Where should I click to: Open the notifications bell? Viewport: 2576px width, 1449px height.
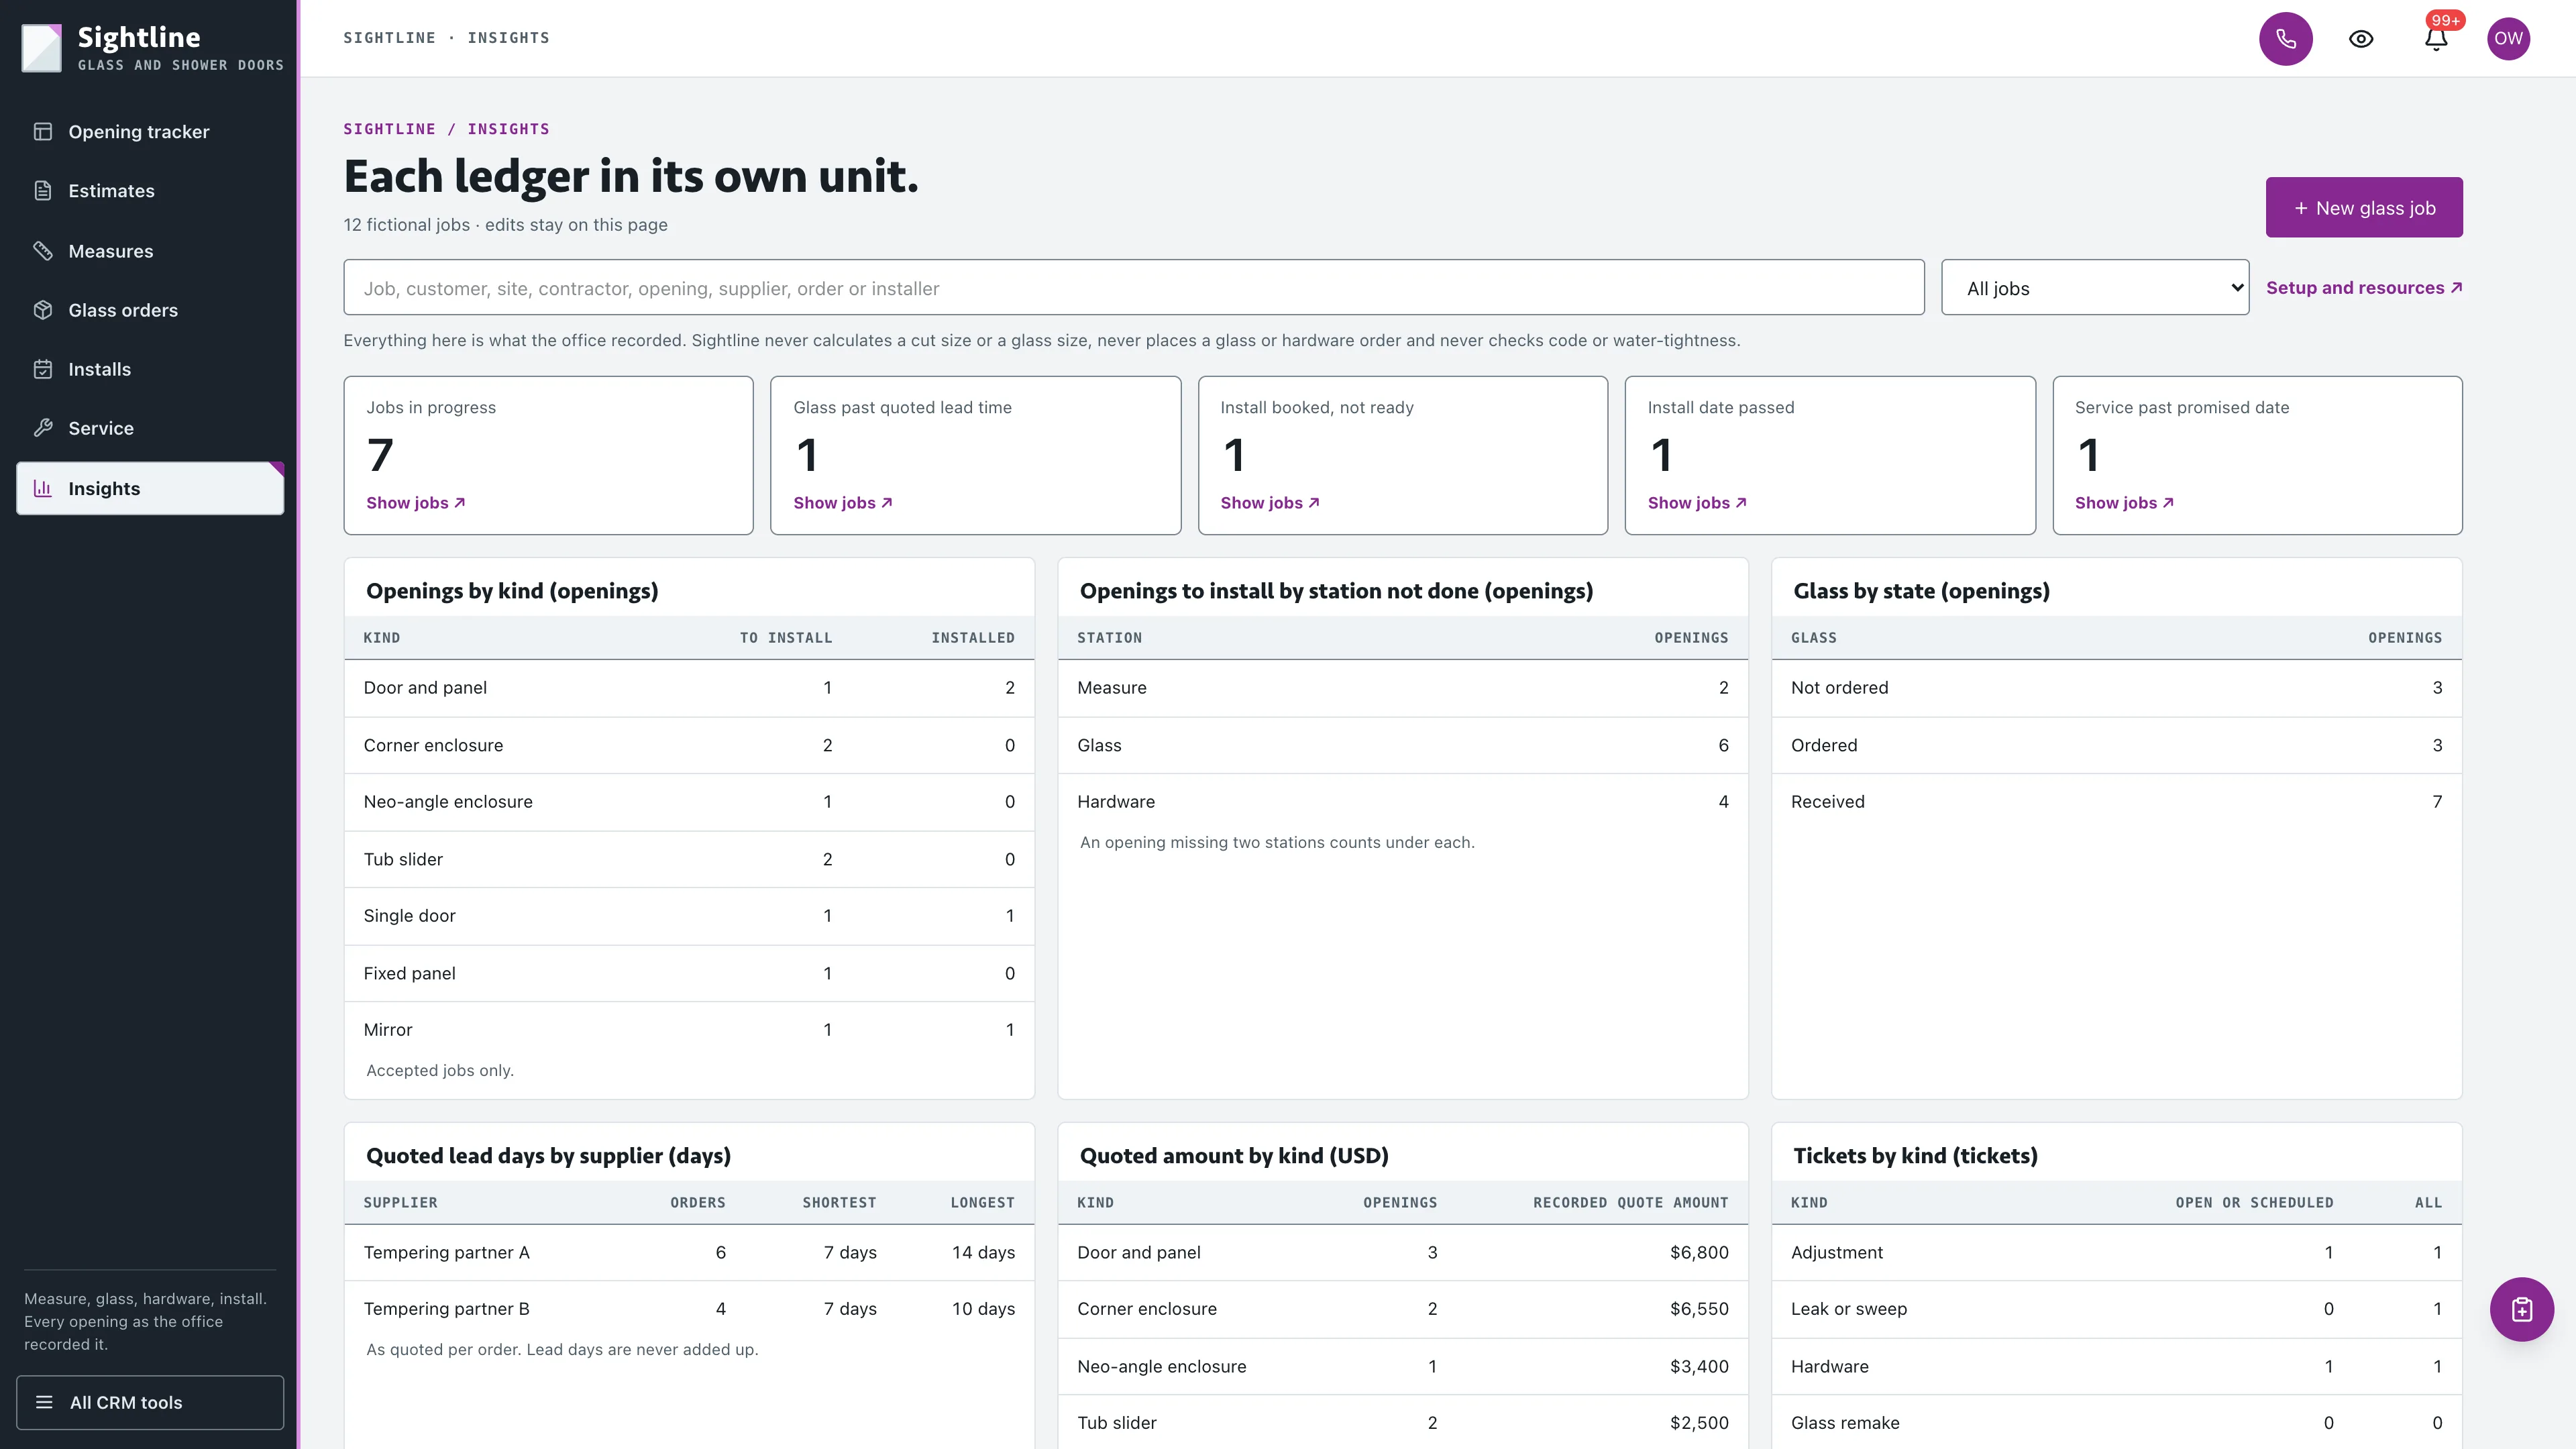click(x=2436, y=39)
